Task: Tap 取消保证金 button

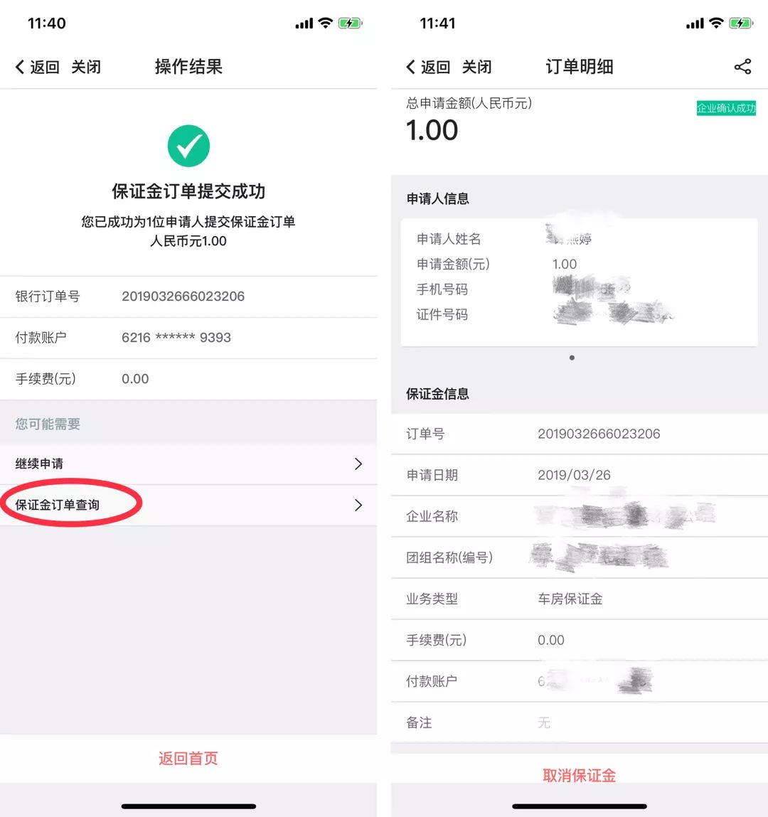Action: pyautogui.click(x=579, y=775)
